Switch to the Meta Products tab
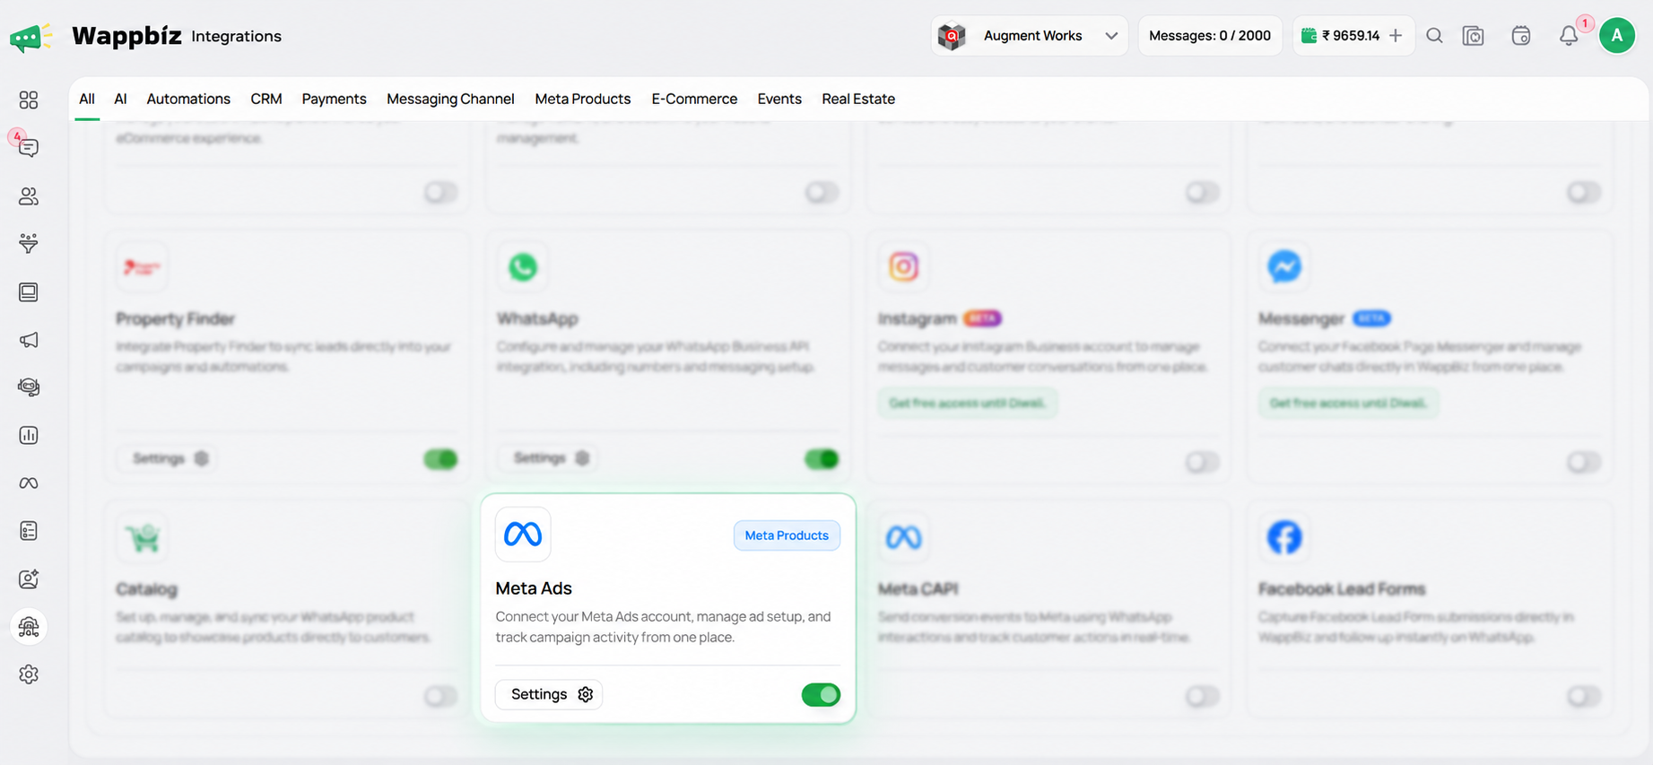The width and height of the screenshot is (1653, 765). click(x=583, y=99)
